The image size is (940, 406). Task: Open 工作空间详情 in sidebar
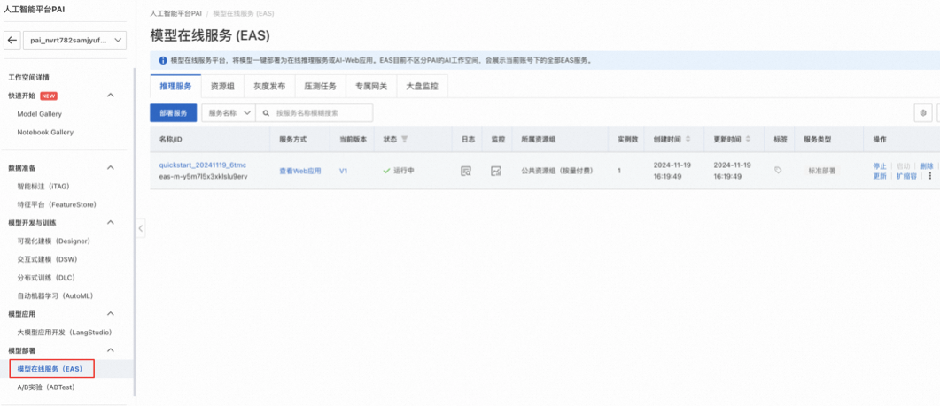[x=28, y=77]
